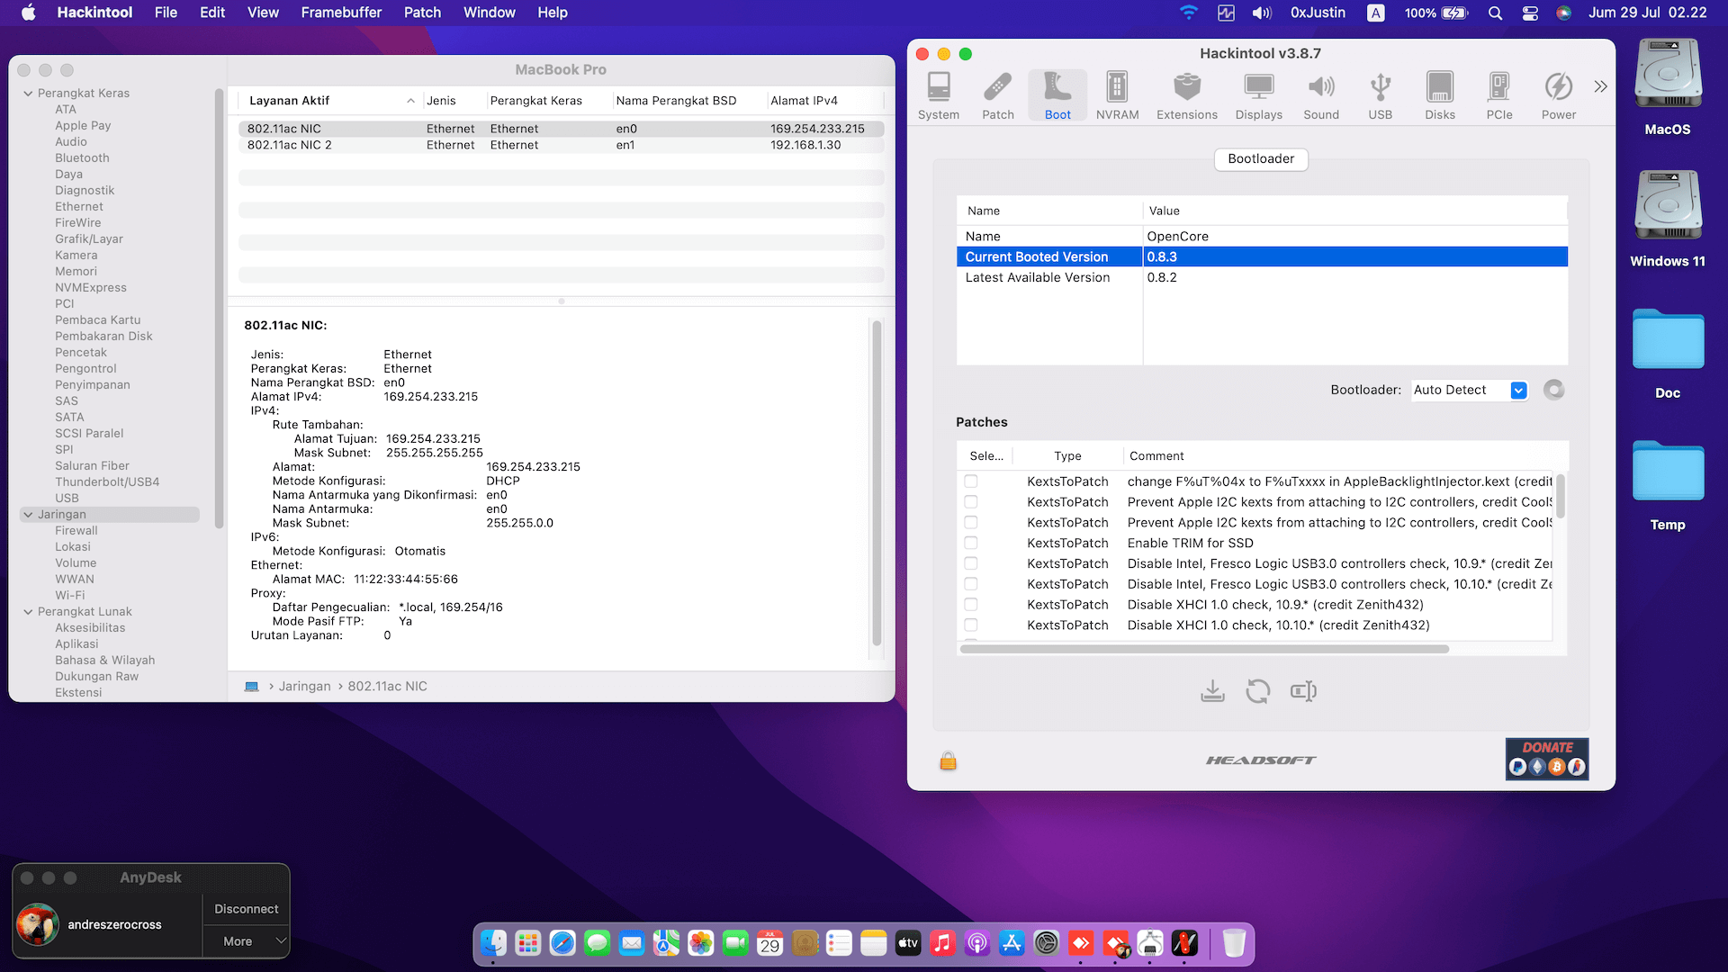Tick checkbox for Disable XHCI 1.0 check 10.9
Viewport: 1728px width, 972px height.
(971, 605)
